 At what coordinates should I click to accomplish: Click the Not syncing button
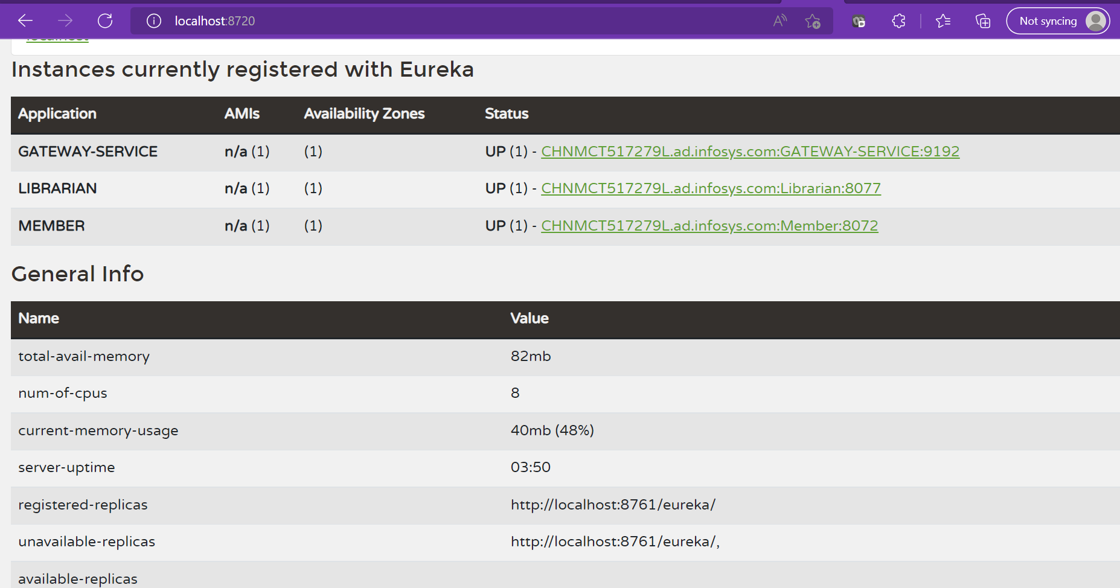coord(1048,21)
